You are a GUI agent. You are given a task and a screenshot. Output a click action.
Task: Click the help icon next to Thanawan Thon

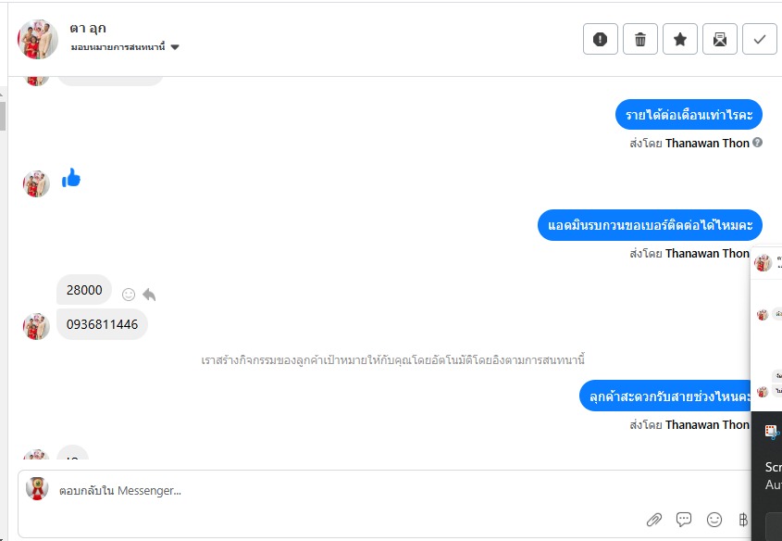coord(757,143)
